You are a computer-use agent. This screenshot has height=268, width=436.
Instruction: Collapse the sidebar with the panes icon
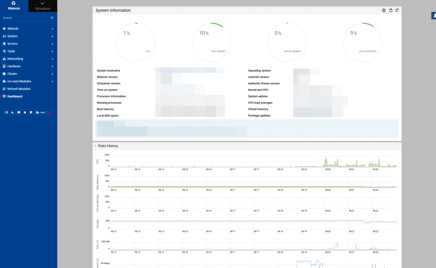point(6,112)
